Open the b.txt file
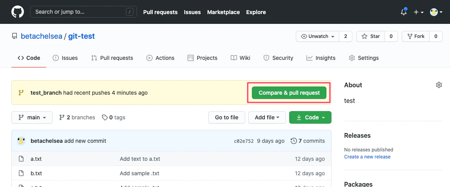 pyautogui.click(x=36, y=173)
